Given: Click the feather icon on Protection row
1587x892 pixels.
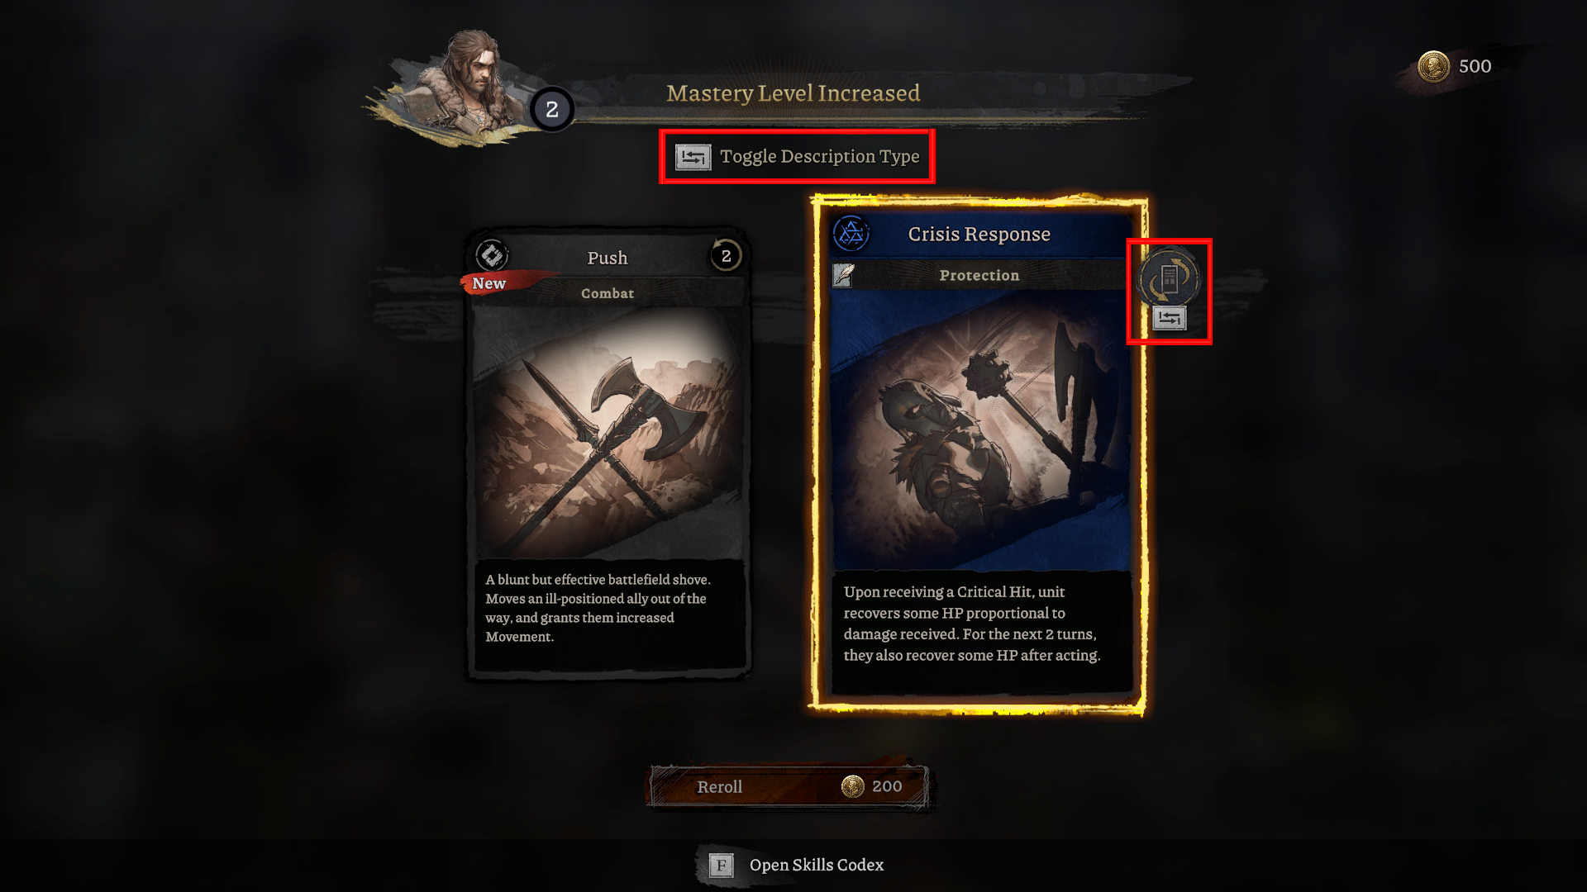Looking at the screenshot, I should coord(842,275).
